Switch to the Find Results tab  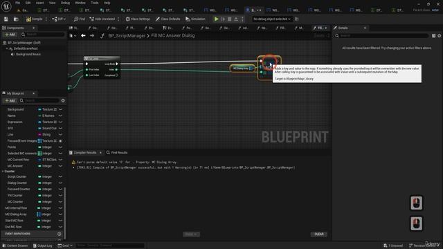[x=117, y=152]
